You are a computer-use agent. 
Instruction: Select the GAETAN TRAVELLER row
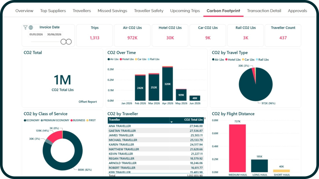pos(156,131)
